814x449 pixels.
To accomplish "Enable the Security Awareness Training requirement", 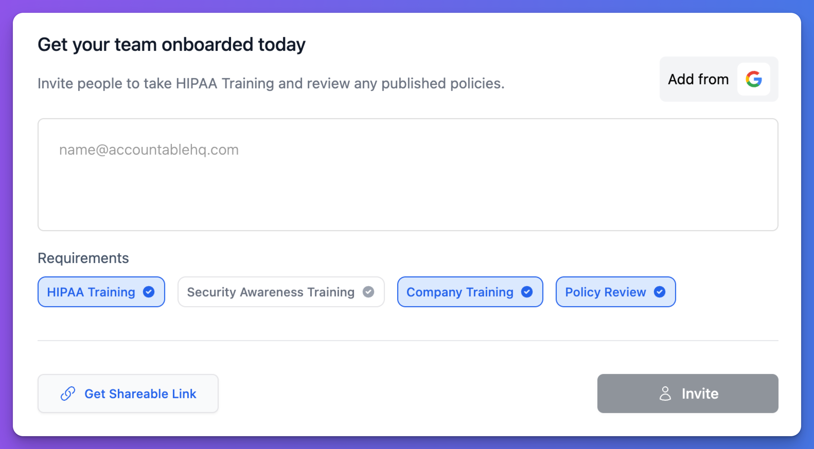I will (281, 292).
